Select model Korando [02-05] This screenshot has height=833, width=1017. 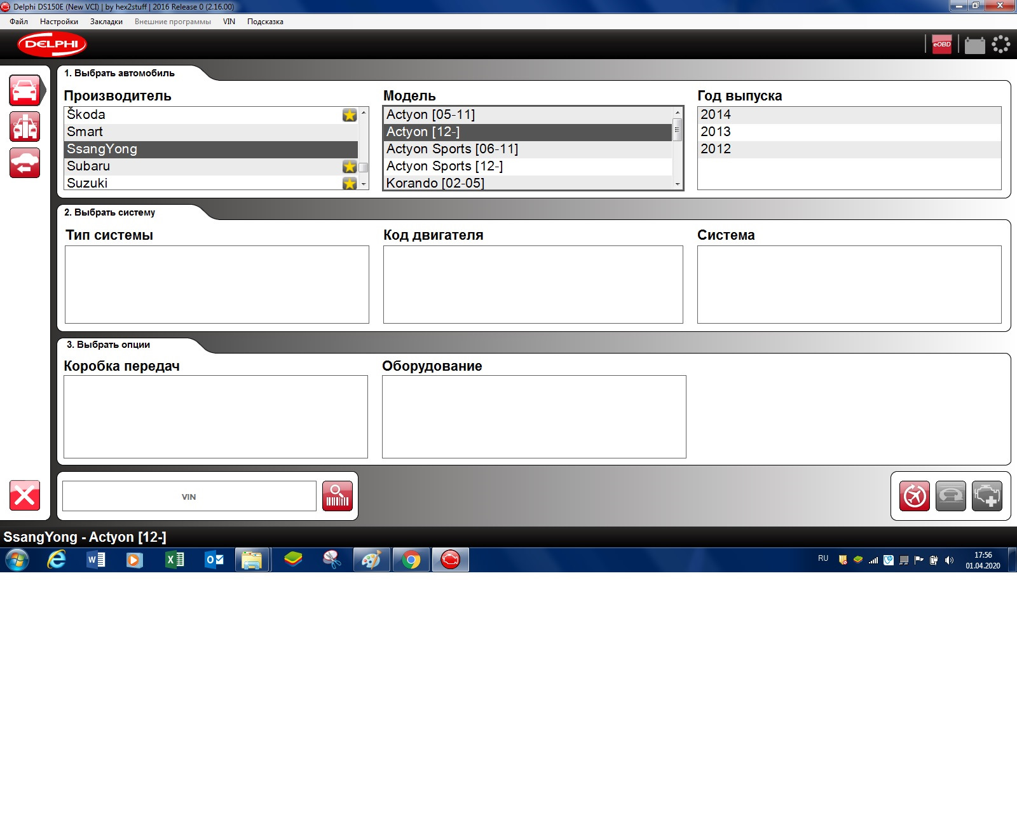(x=528, y=182)
